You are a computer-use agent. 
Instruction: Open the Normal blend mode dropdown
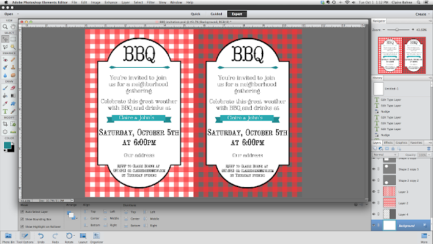385,155
